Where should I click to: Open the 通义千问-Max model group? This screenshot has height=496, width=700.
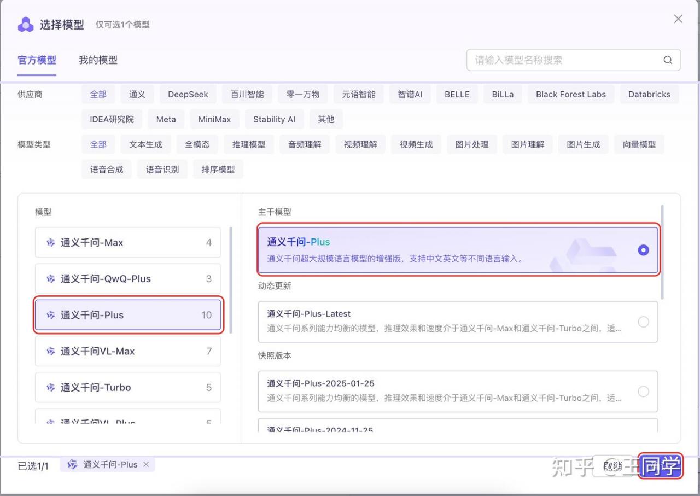pyautogui.click(x=128, y=243)
